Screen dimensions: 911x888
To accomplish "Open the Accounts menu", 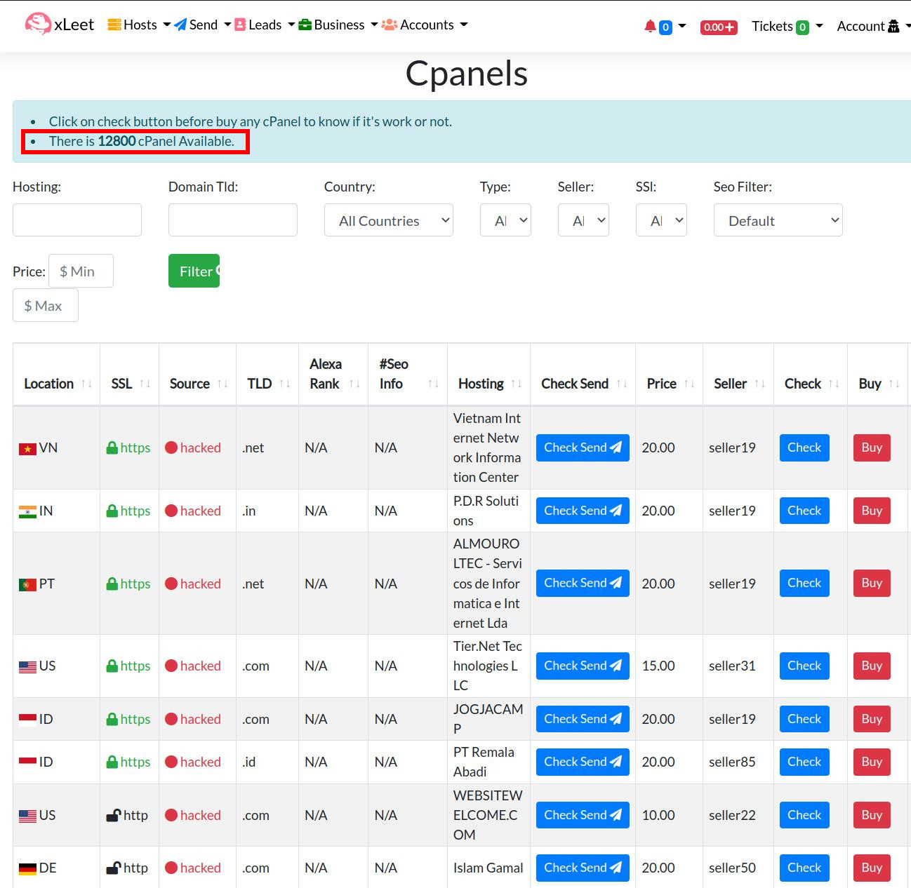I will tap(425, 25).
